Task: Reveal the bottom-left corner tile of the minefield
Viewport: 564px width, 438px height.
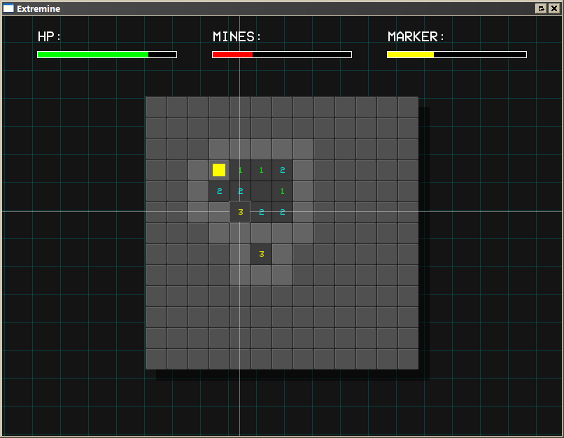Action: 156,359
